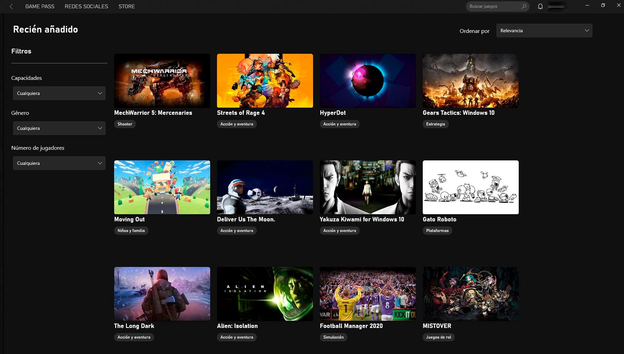Open Gears Tactics cover art

471,81
